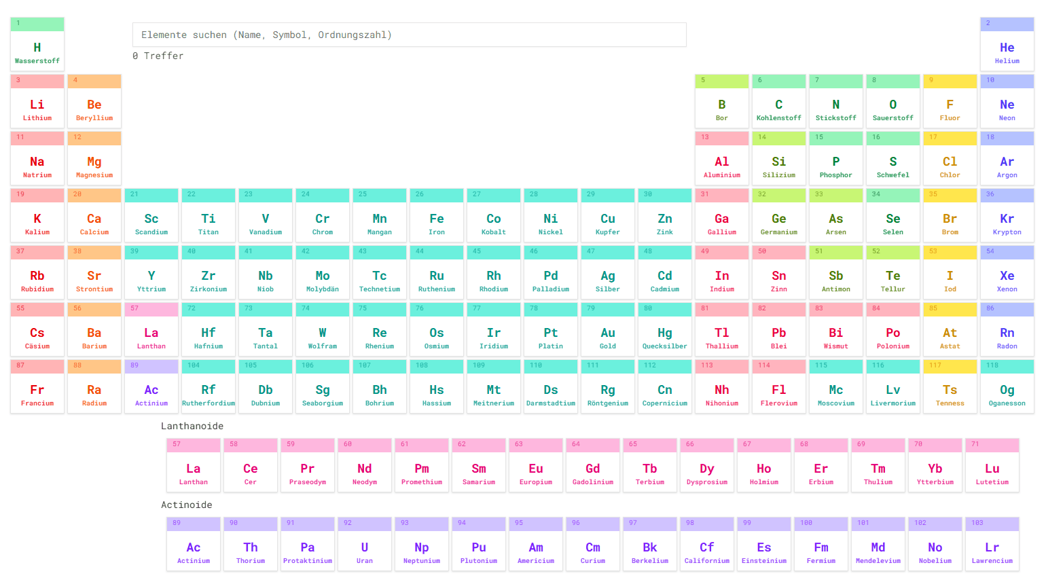
Task: Open the Quecksilber (Hg) tile
Action: tap(665, 329)
